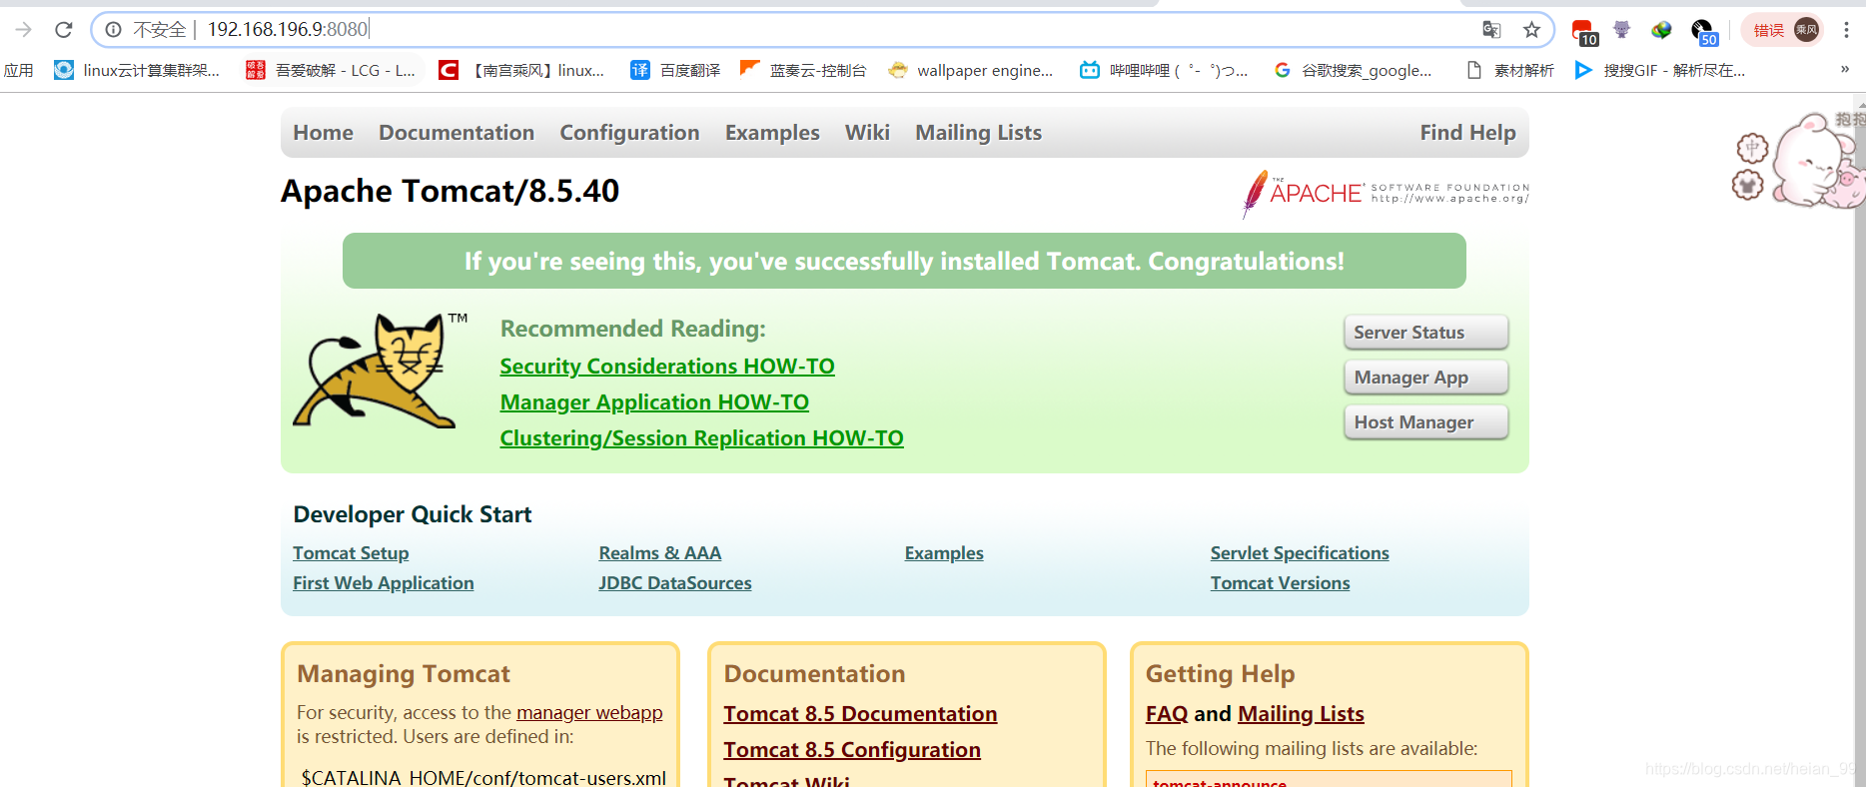Image resolution: width=1866 pixels, height=787 pixels.
Task: Open the wallpaper engine bookmark
Action: click(x=971, y=70)
